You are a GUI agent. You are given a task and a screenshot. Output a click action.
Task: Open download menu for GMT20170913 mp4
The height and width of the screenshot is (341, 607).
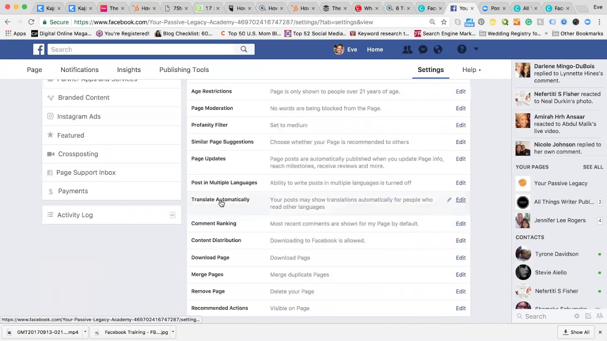tap(85, 332)
